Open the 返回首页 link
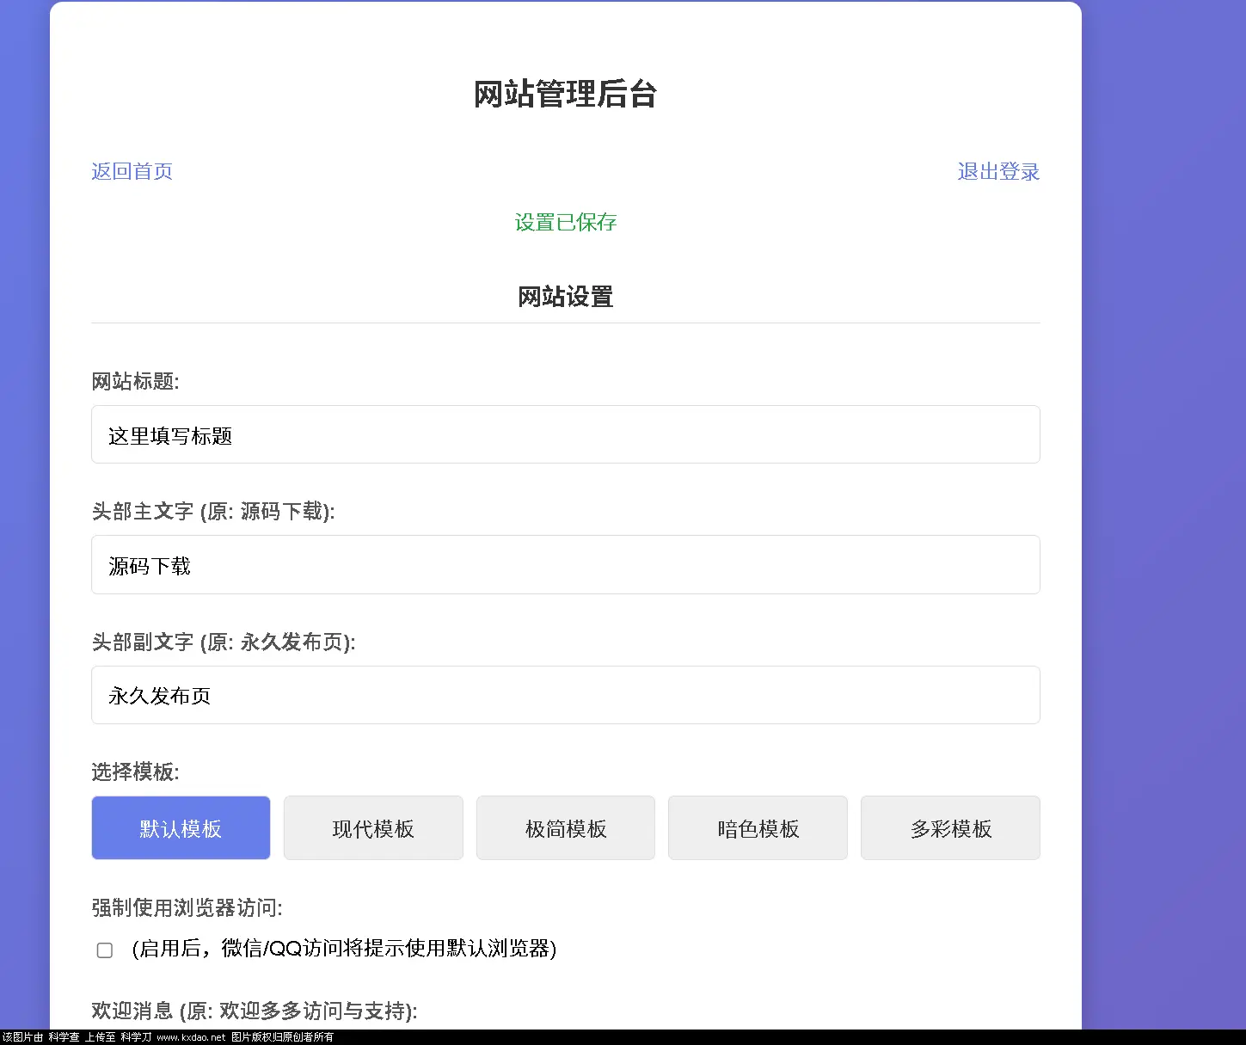Viewport: 1246px width, 1045px height. pyautogui.click(x=132, y=171)
